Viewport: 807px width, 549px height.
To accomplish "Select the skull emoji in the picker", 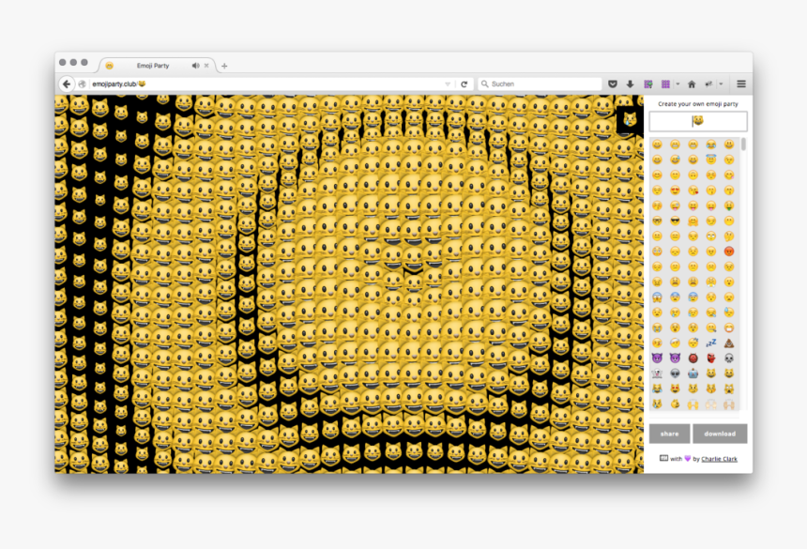I will [729, 358].
